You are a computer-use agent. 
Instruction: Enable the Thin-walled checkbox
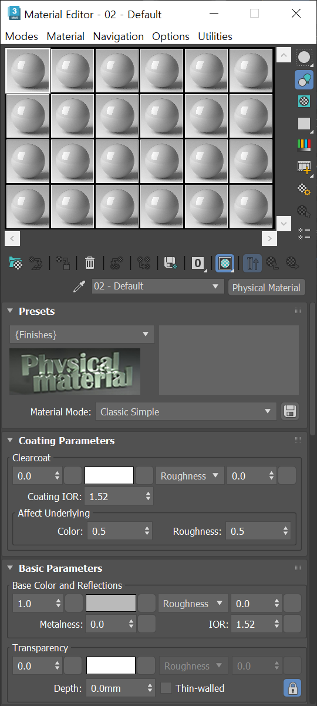[x=167, y=688]
